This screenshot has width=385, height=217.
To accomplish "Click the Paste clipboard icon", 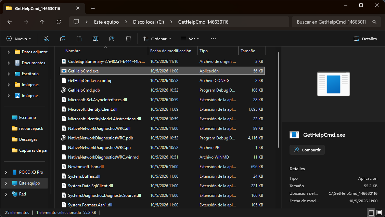I will (x=79, y=39).
